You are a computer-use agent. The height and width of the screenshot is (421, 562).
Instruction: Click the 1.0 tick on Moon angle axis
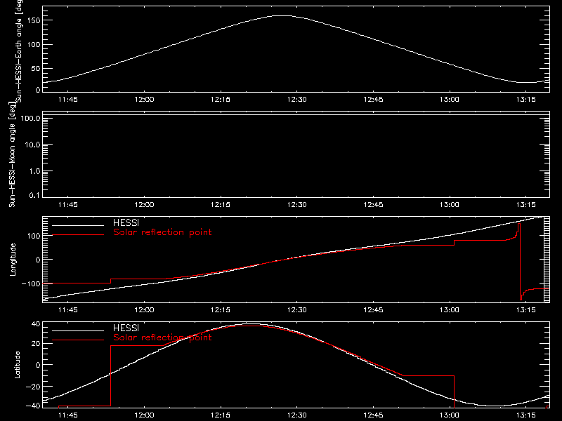tap(34, 171)
